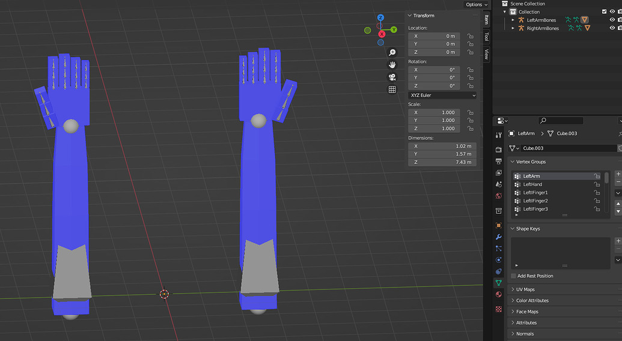The width and height of the screenshot is (622, 341).
Task: Add a new shape key with the plus button
Action: pos(618,241)
